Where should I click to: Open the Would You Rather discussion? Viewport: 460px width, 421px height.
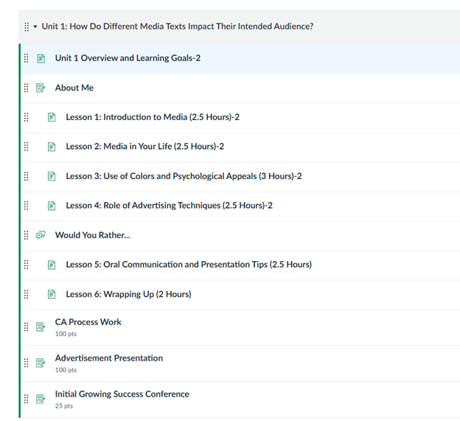point(93,235)
